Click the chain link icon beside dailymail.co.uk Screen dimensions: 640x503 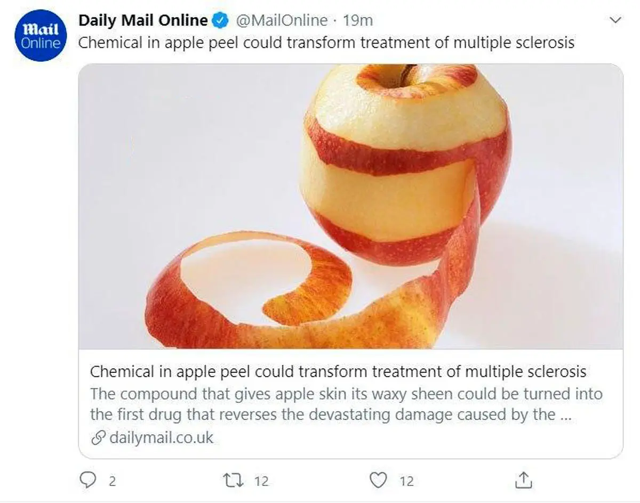[98, 438]
